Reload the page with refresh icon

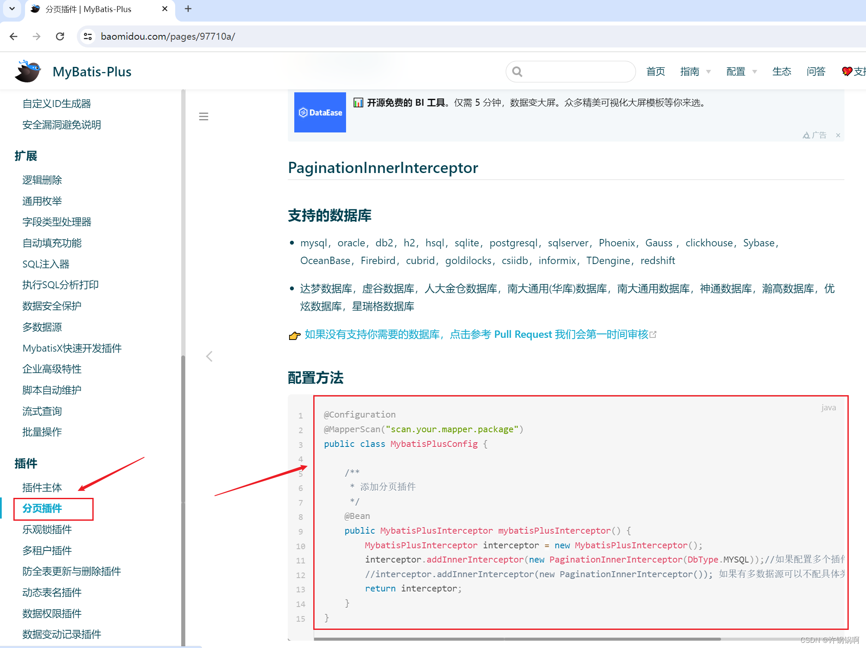60,36
